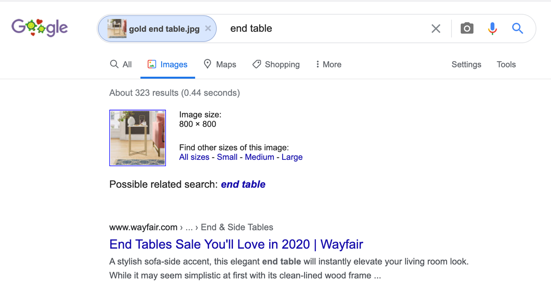The height and width of the screenshot is (300, 551).
Task: Open the All sizes link
Action: tap(194, 157)
